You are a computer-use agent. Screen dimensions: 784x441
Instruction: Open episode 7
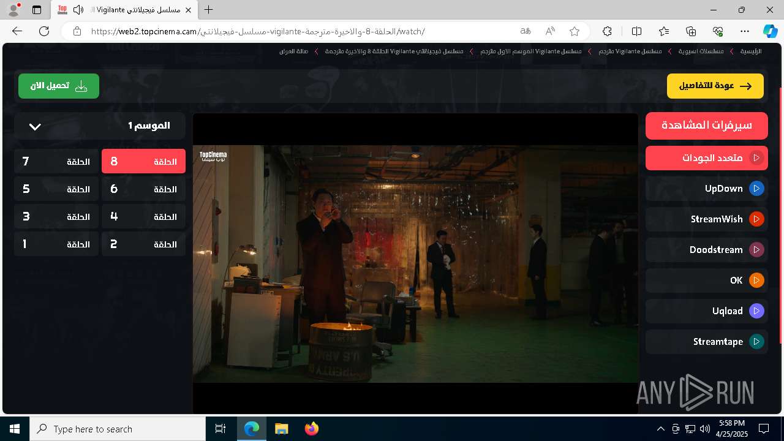pos(56,162)
